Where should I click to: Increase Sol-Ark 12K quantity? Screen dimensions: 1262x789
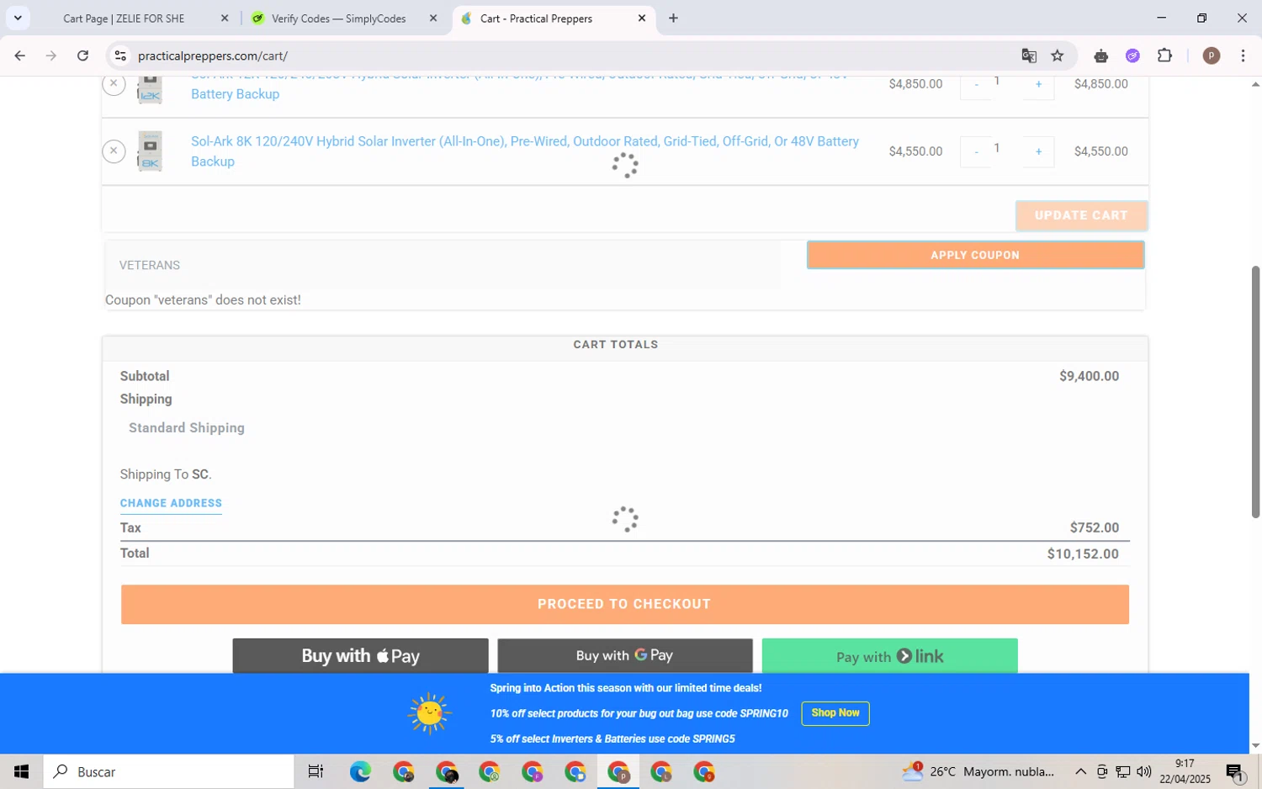pos(1038,84)
